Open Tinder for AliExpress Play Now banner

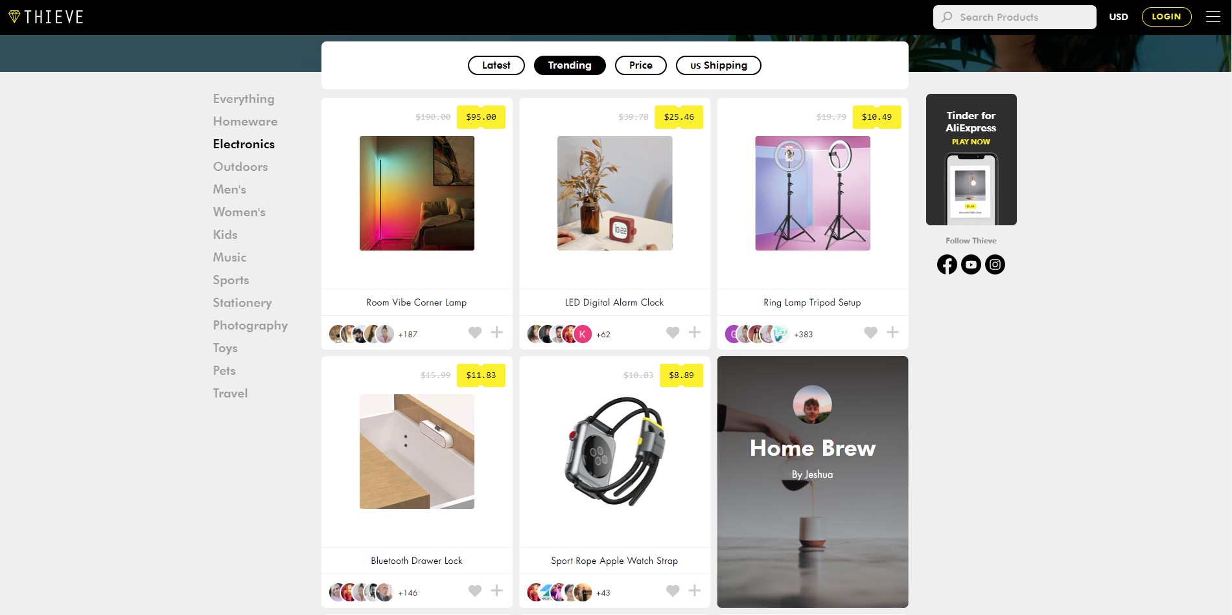pyautogui.click(x=971, y=159)
